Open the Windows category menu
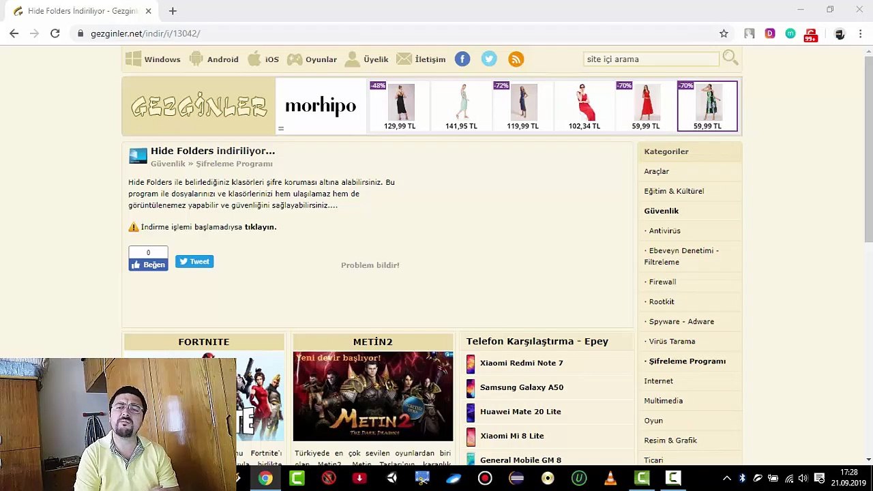 coord(153,59)
